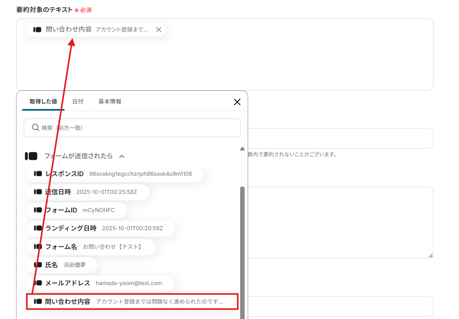Click the magnifier search icon
This screenshot has height=319, width=459.
(x=35, y=127)
